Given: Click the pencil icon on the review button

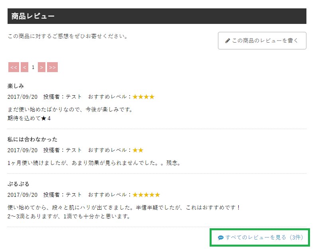Looking at the screenshot, I should point(228,41).
